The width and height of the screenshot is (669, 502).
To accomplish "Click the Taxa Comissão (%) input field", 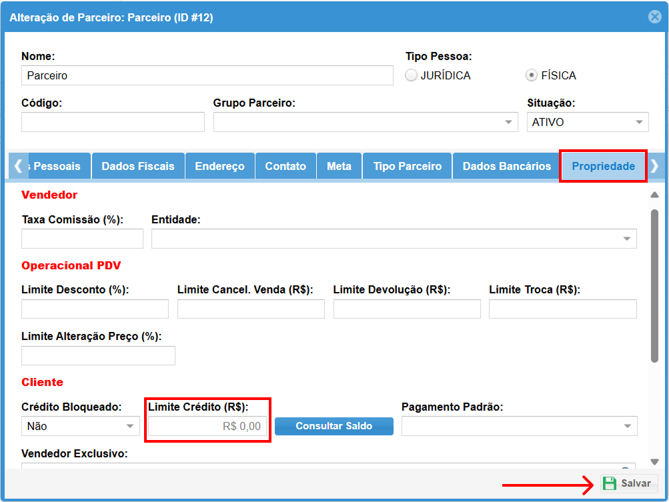I will (82, 239).
